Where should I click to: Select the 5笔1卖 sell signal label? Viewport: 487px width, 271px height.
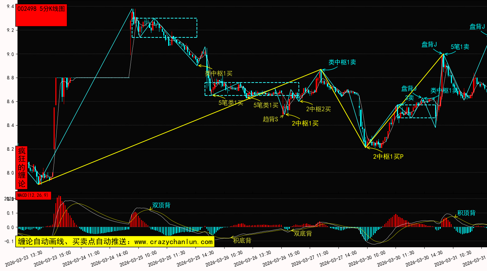point(460,47)
